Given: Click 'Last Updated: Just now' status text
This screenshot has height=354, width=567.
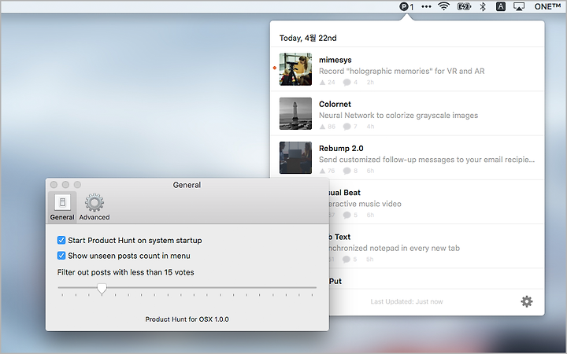Looking at the screenshot, I should click(406, 301).
